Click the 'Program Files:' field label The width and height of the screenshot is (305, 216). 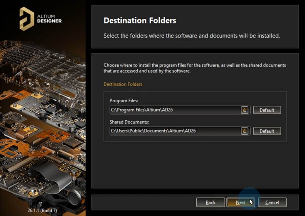(x=124, y=101)
